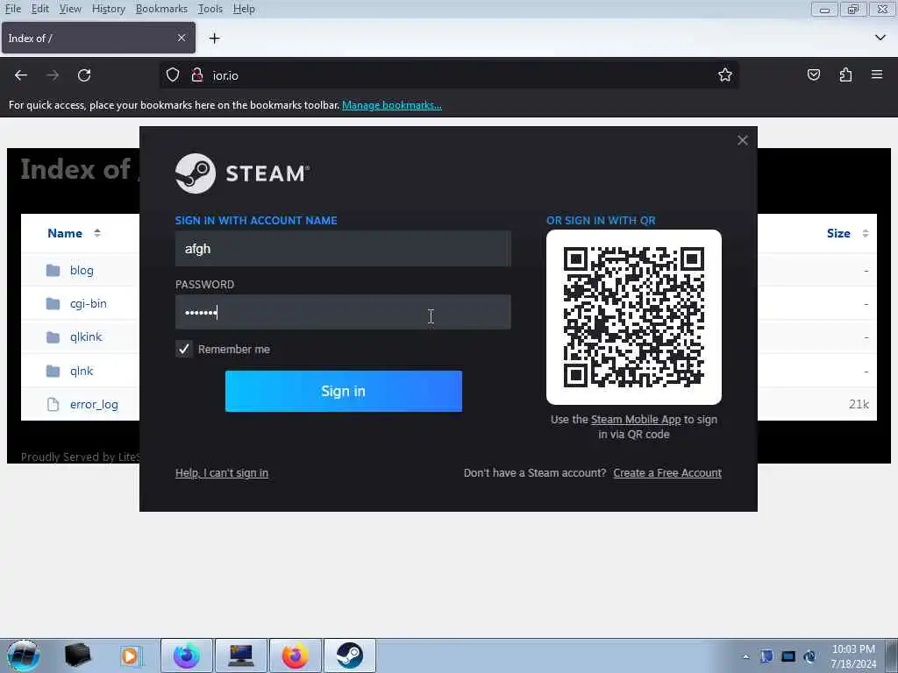Click the QR code image

pyautogui.click(x=634, y=317)
